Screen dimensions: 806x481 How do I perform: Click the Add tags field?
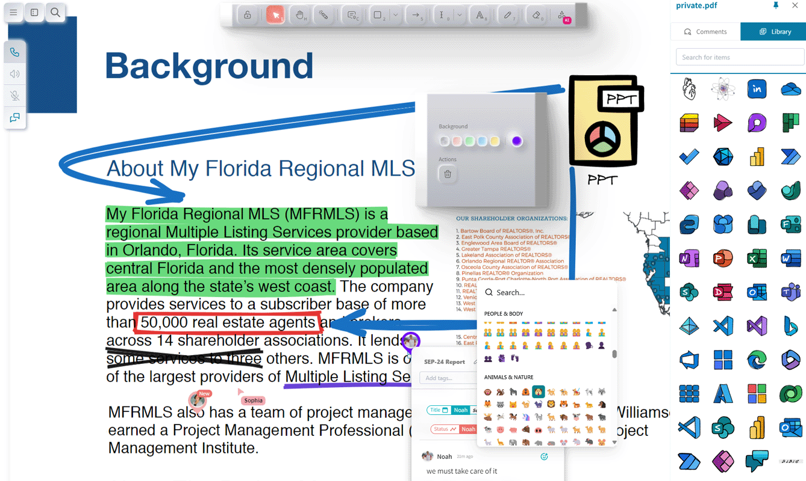(x=448, y=378)
